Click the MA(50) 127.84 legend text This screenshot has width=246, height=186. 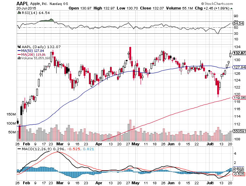[x=32, y=51]
